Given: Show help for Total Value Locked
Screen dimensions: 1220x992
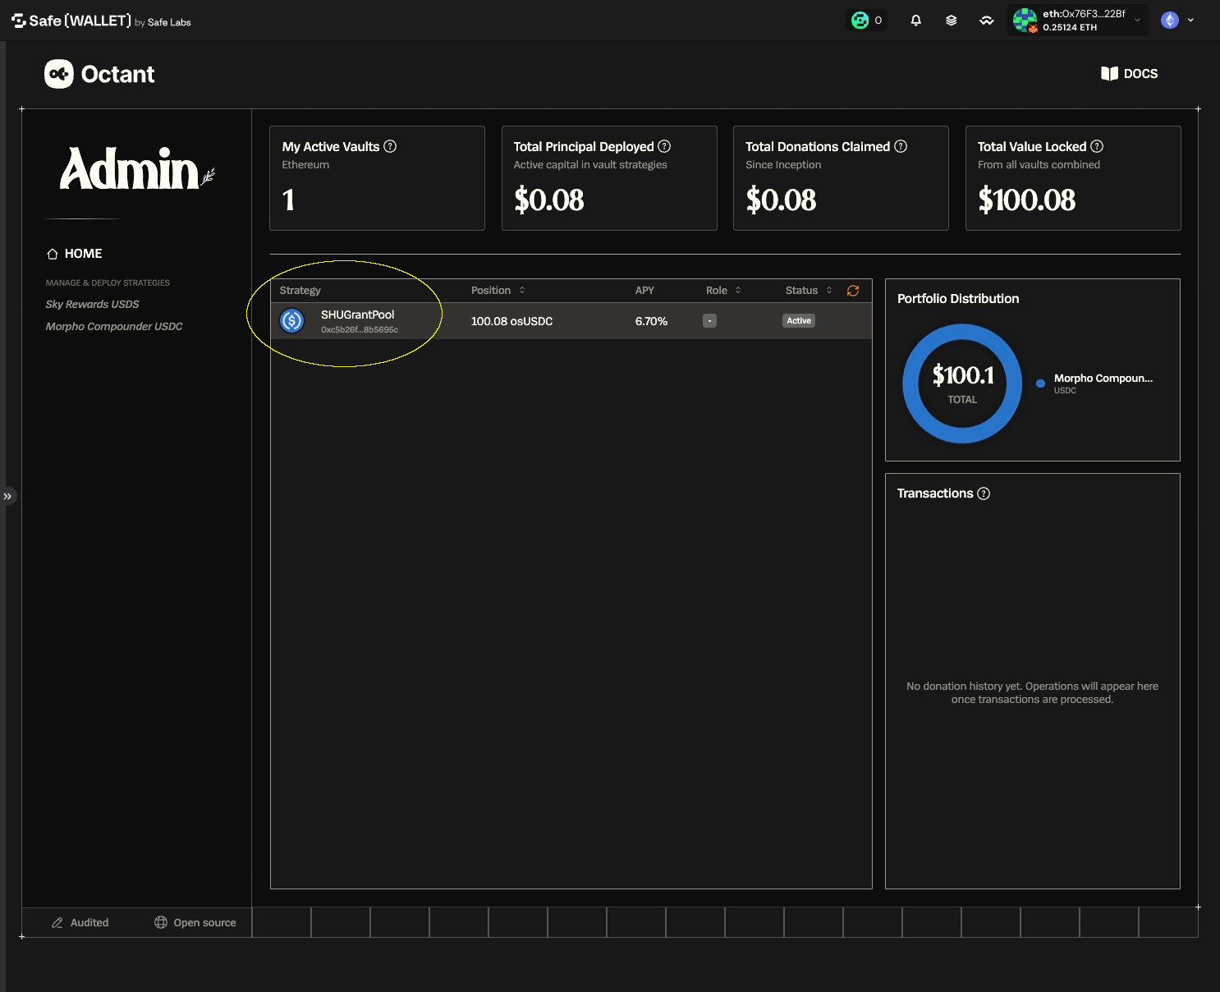Looking at the screenshot, I should coord(1097,146).
